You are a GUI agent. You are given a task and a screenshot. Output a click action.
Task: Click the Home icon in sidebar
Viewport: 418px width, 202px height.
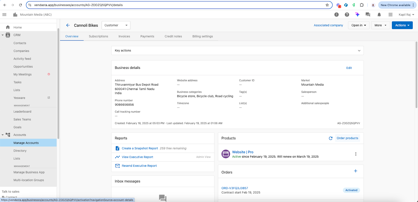[8, 27]
